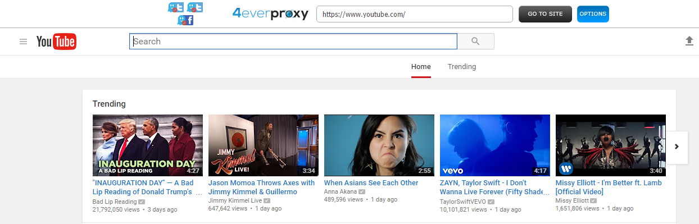Click the blocked Facebook ghost icon

click(x=185, y=20)
